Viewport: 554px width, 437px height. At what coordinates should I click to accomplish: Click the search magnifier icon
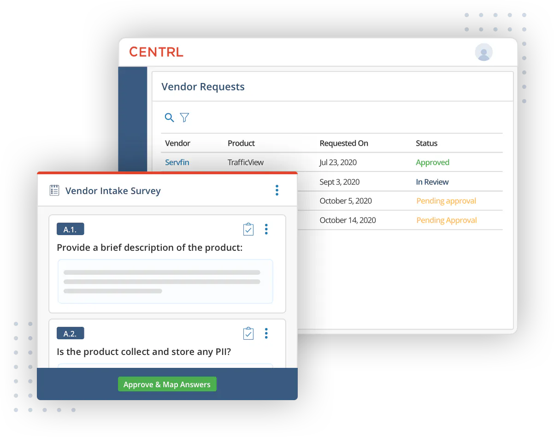click(169, 118)
